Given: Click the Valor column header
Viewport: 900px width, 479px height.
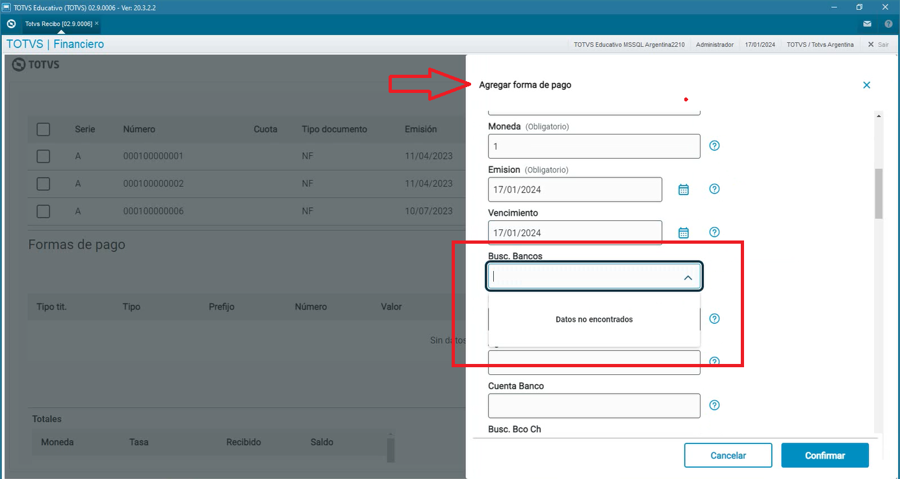Looking at the screenshot, I should tap(391, 307).
